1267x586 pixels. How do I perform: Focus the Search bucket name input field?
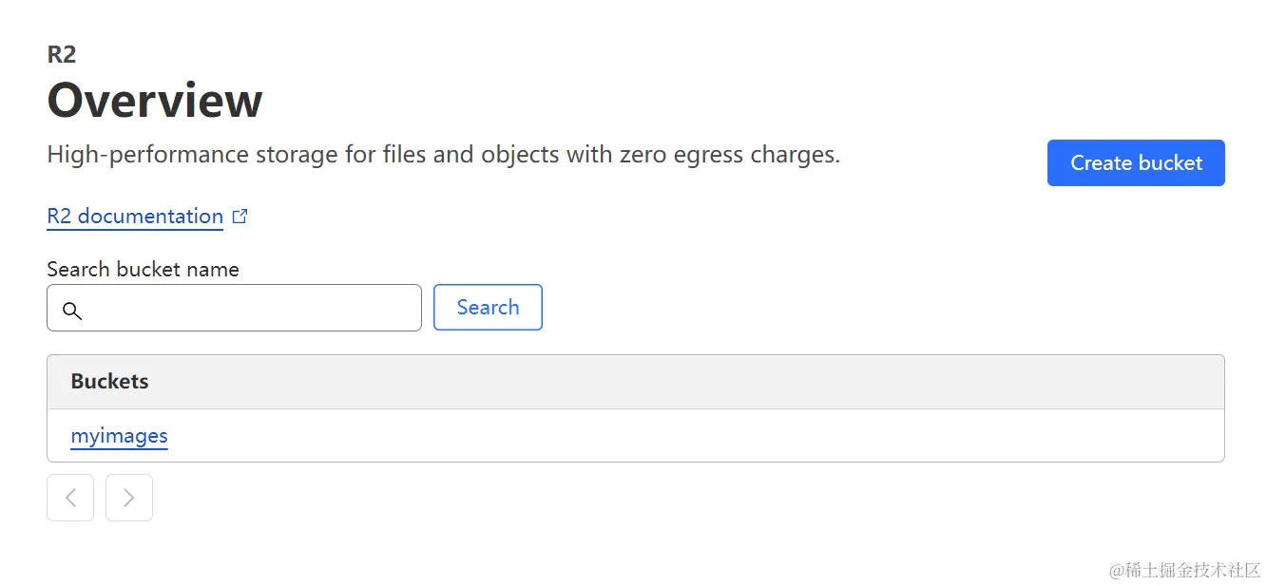click(247, 309)
